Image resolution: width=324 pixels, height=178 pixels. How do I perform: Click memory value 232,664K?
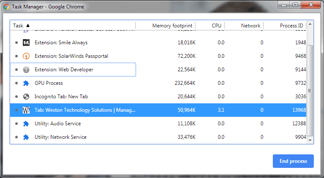[185, 83]
